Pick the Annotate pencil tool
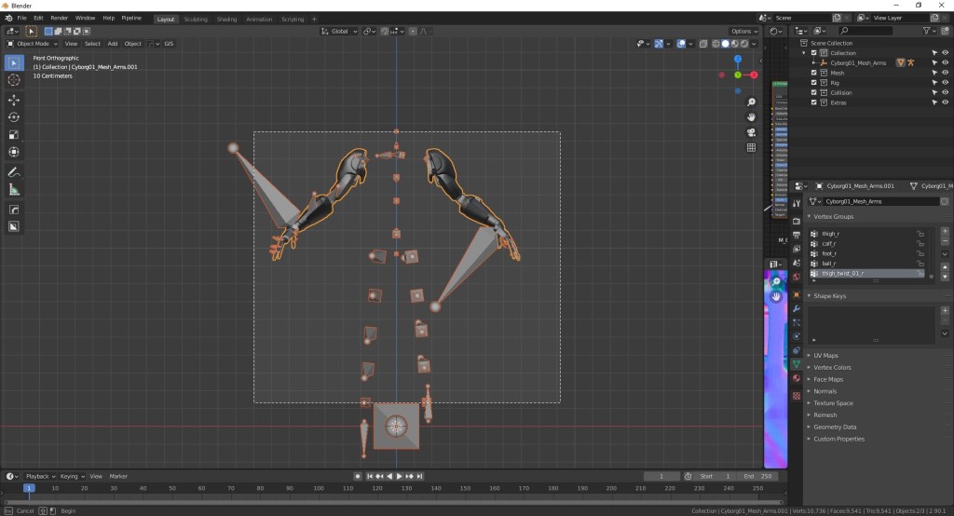Image resolution: width=954 pixels, height=516 pixels. point(14,172)
